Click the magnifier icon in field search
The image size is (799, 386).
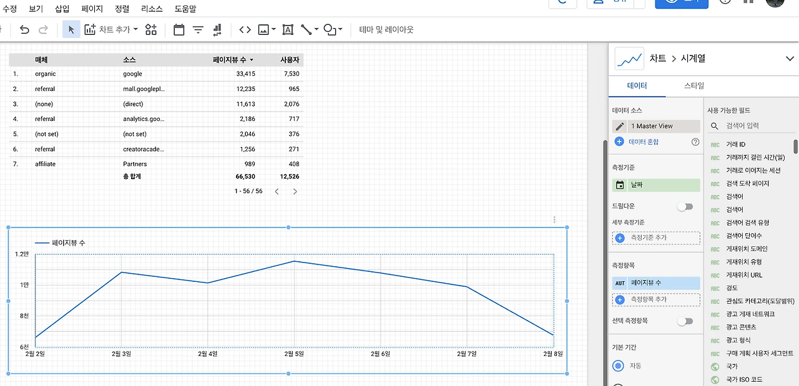point(715,126)
